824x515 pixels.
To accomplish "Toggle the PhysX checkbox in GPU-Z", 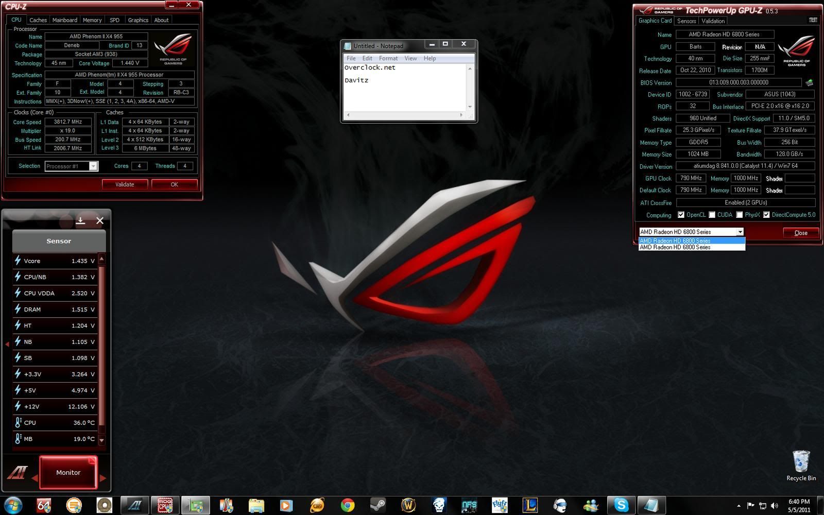I will [x=739, y=215].
